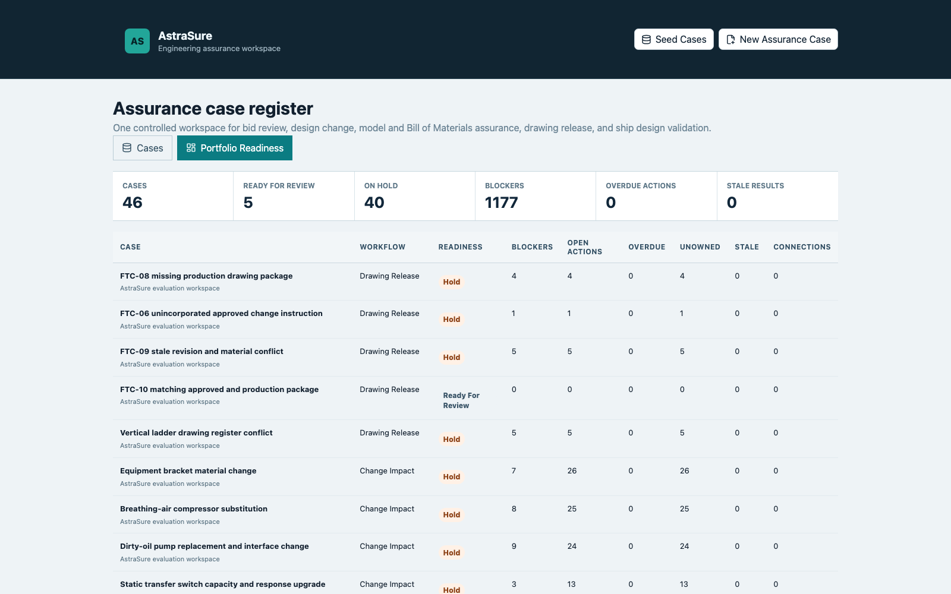Open Dirty-oil pump replacement and interface change
Viewport: 951px width, 594px height.
[215, 546]
